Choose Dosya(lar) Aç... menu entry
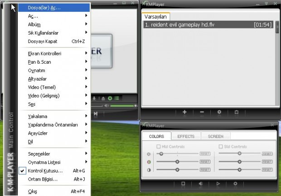The width and height of the screenshot is (281, 196). point(54,8)
